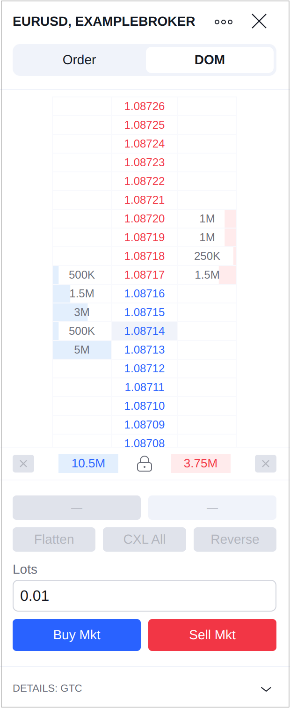Cancel buy orders with left X icon
This screenshot has height=709, width=290.
pyautogui.click(x=23, y=464)
